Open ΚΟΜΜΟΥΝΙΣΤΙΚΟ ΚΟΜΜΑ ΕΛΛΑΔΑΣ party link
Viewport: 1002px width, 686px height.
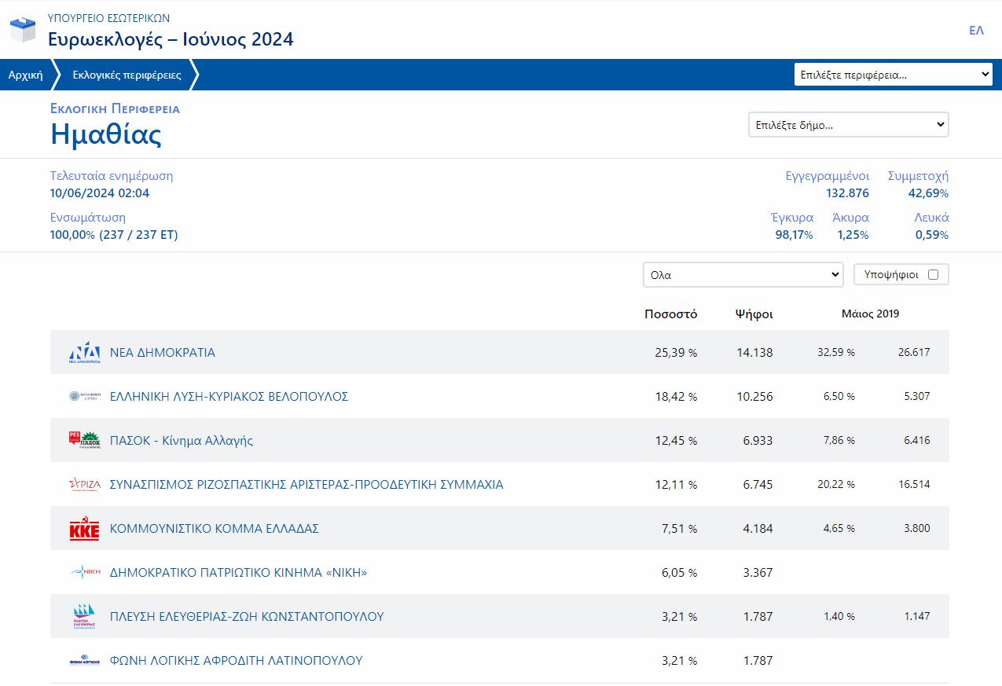[215, 529]
